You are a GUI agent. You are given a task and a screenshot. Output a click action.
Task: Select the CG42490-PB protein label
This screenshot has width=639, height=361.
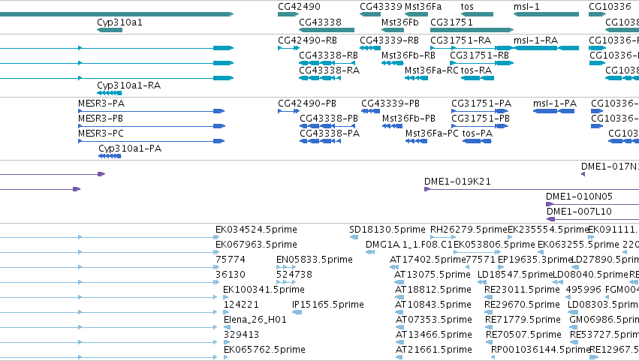coord(307,104)
